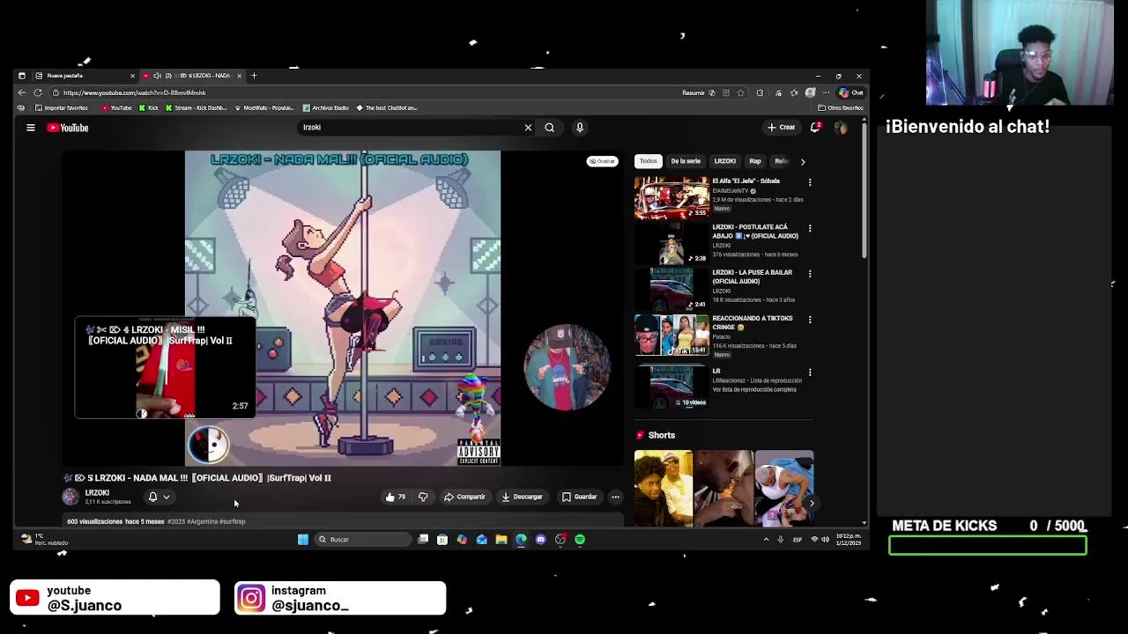Open options for the LR playlist
Image resolution: width=1128 pixels, height=634 pixels.
(810, 372)
